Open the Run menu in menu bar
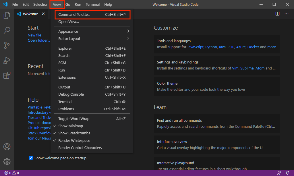 click(78, 4)
